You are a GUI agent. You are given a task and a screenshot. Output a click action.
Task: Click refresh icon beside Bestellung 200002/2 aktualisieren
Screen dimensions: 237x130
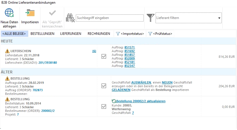coord(114,101)
